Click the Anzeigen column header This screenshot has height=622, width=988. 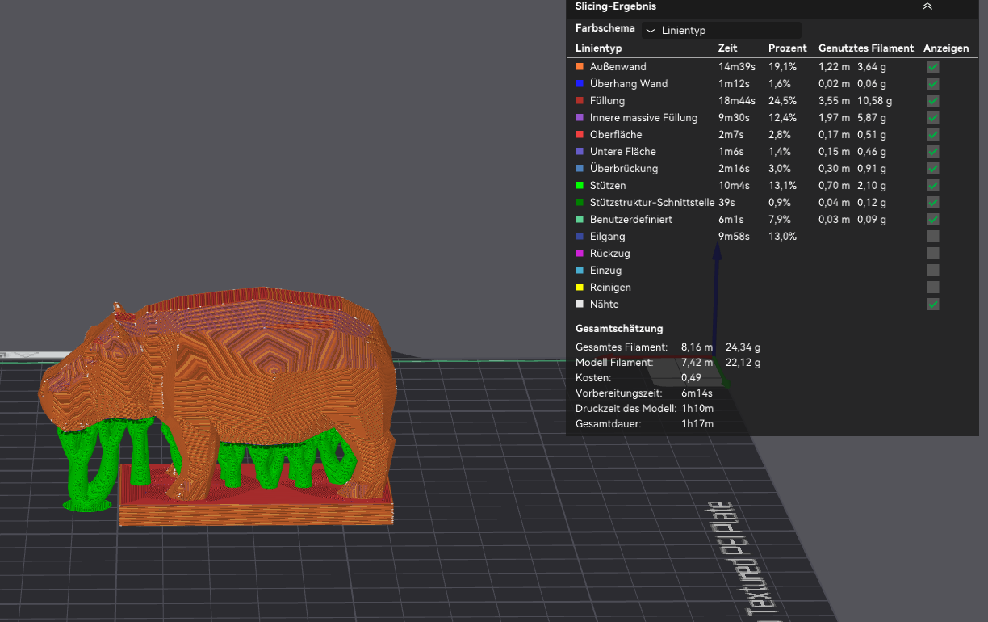tap(946, 48)
